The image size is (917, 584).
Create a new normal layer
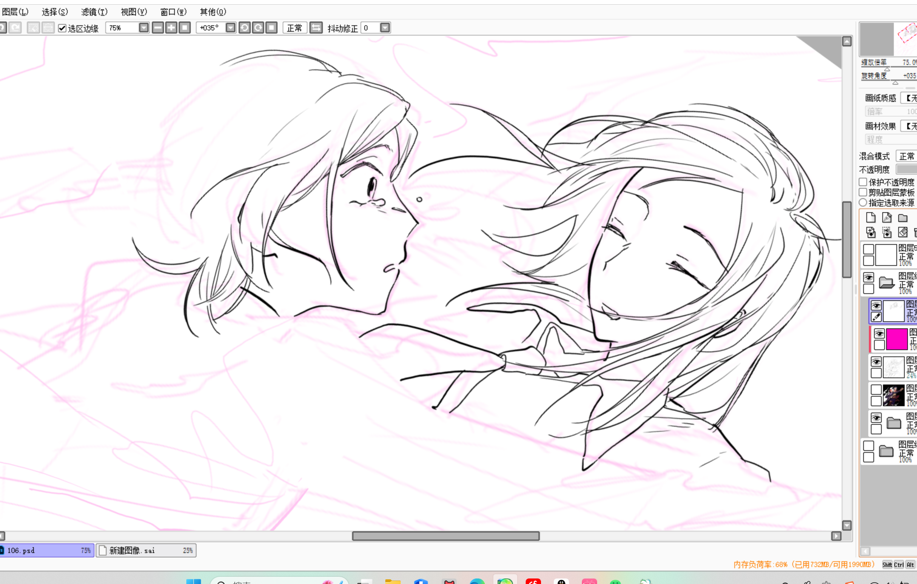[x=871, y=218]
